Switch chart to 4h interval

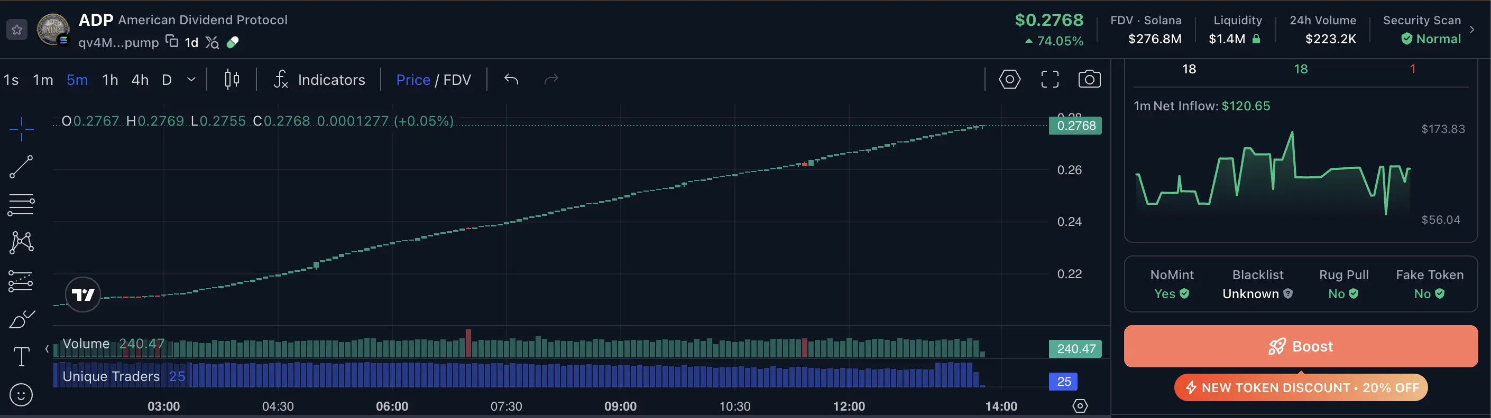(140, 80)
